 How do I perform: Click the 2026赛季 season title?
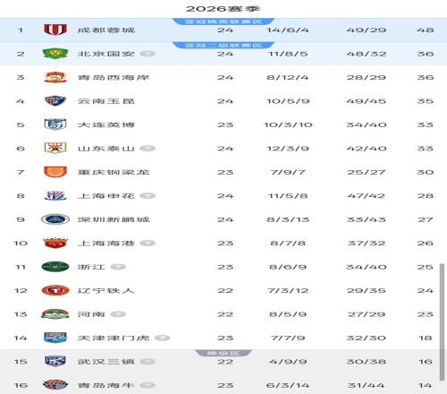223,9
